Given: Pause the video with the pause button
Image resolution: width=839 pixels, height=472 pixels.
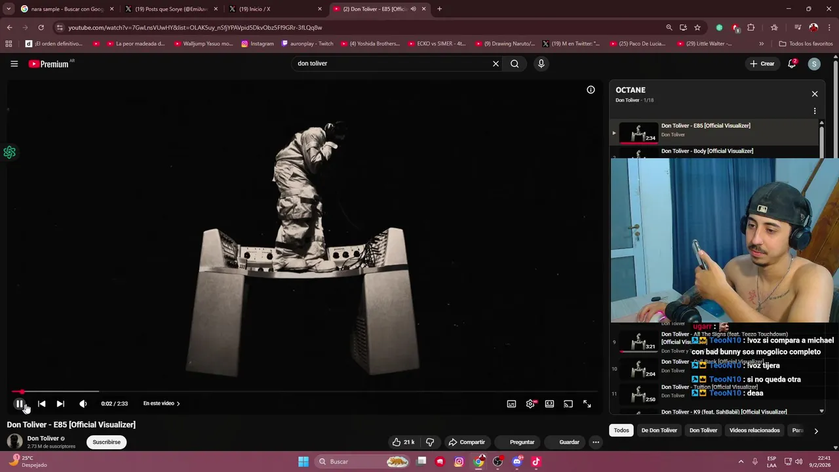Looking at the screenshot, I should pyautogui.click(x=20, y=404).
